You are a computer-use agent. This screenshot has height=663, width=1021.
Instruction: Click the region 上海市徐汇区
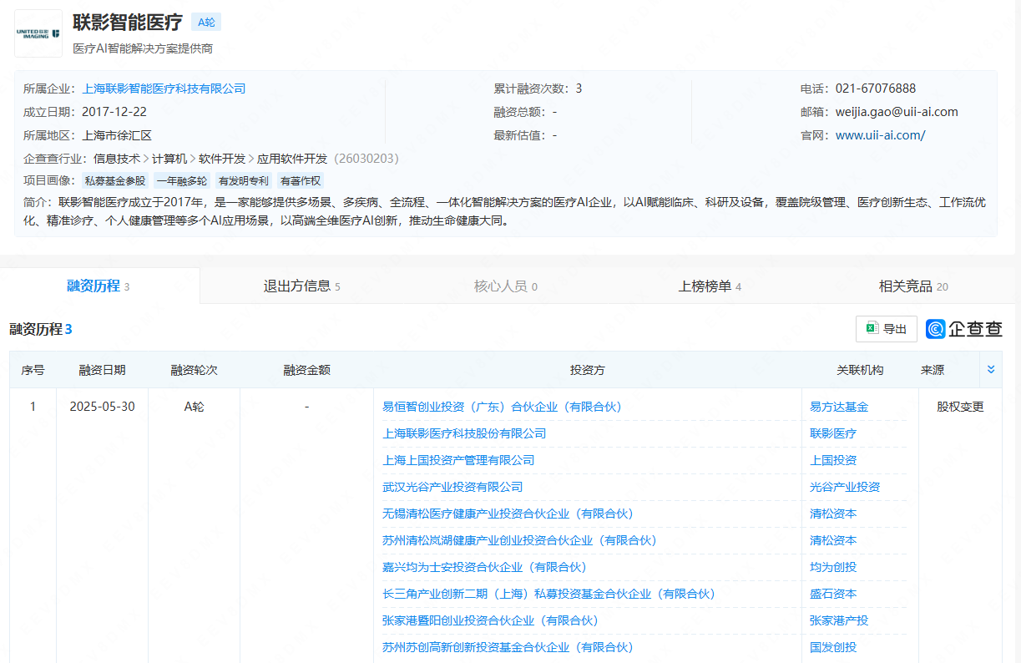point(117,135)
